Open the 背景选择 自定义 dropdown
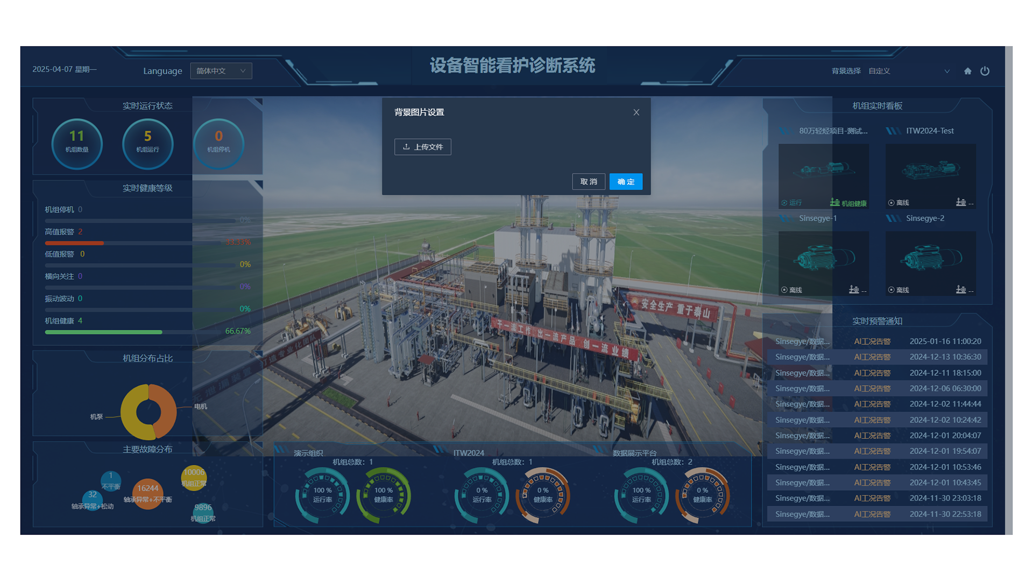The height and width of the screenshot is (581, 1033). point(909,71)
